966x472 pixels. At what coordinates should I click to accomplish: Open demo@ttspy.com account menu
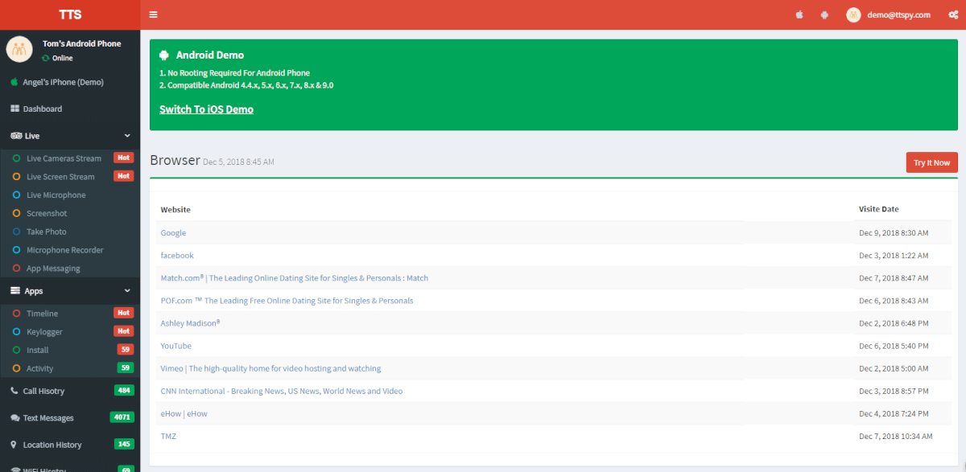coord(899,14)
